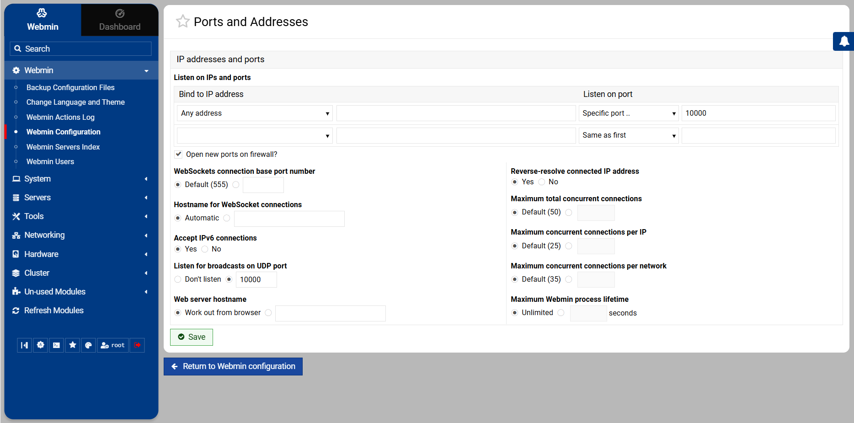Select 'Default (50)' total connections radio
Viewport: 854px width, 423px height.
click(515, 212)
